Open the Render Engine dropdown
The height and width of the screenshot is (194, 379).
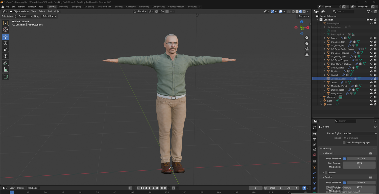[x=359, y=133]
